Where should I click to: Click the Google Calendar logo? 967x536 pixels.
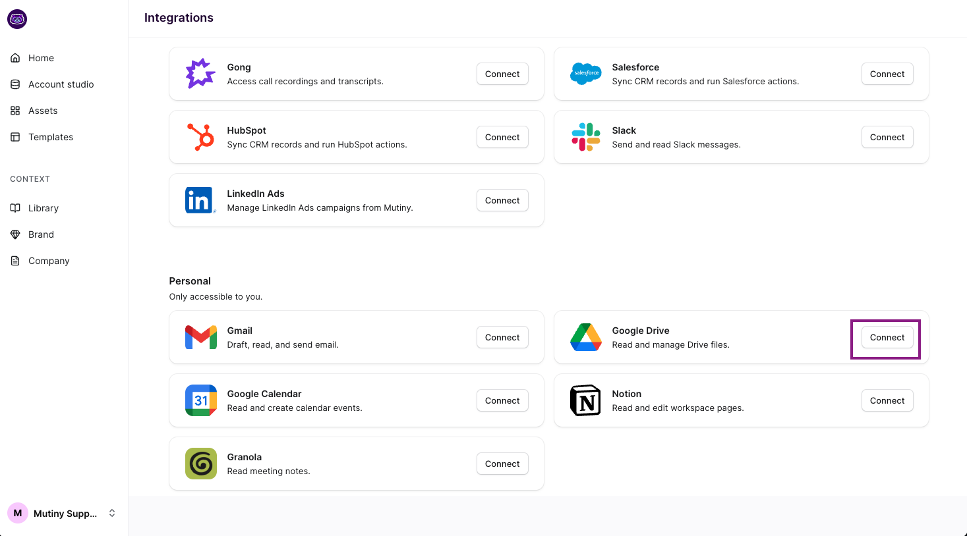(201, 400)
